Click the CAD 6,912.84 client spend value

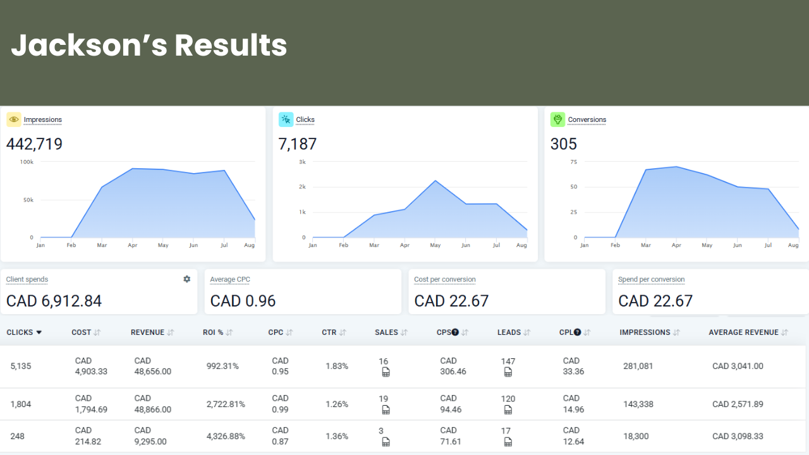click(54, 301)
